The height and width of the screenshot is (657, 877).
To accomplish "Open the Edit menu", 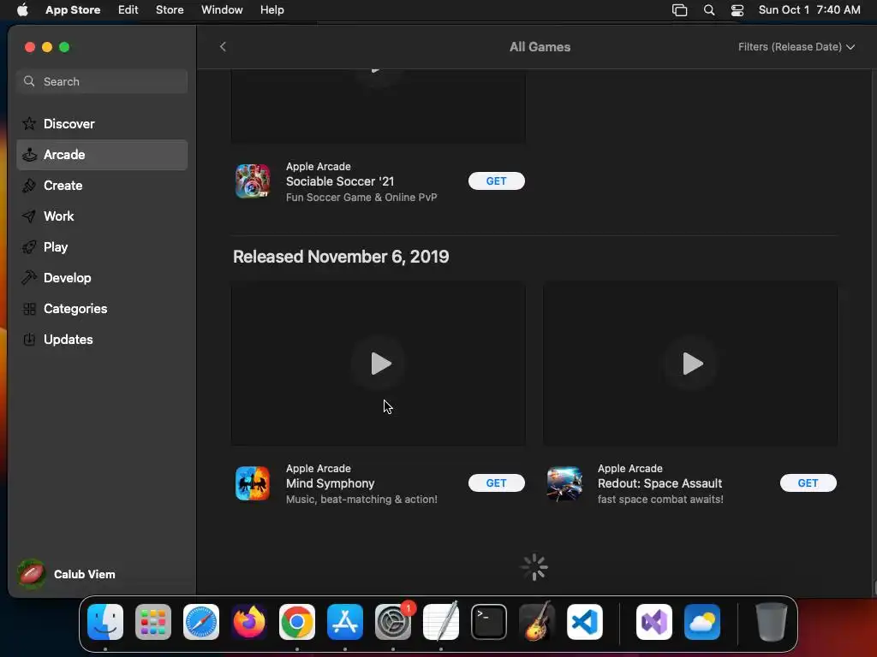I will [128, 10].
